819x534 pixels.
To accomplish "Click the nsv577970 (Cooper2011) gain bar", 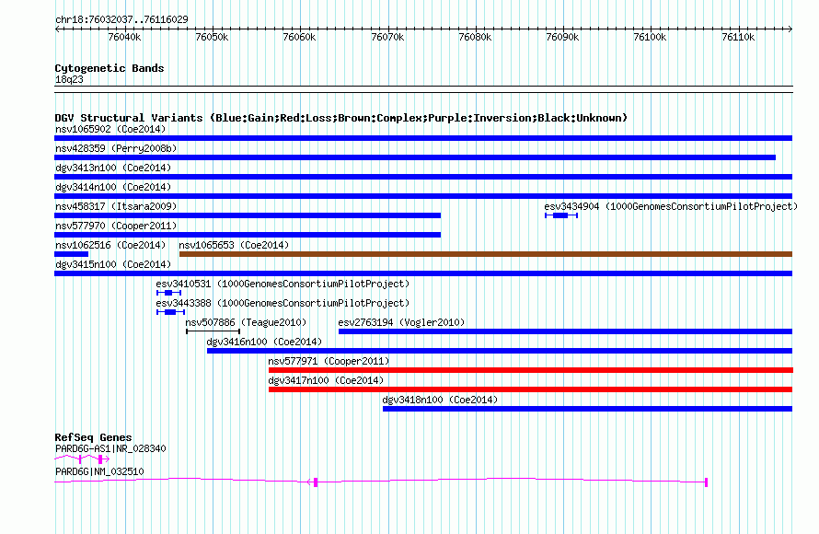I will tap(248, 235).
